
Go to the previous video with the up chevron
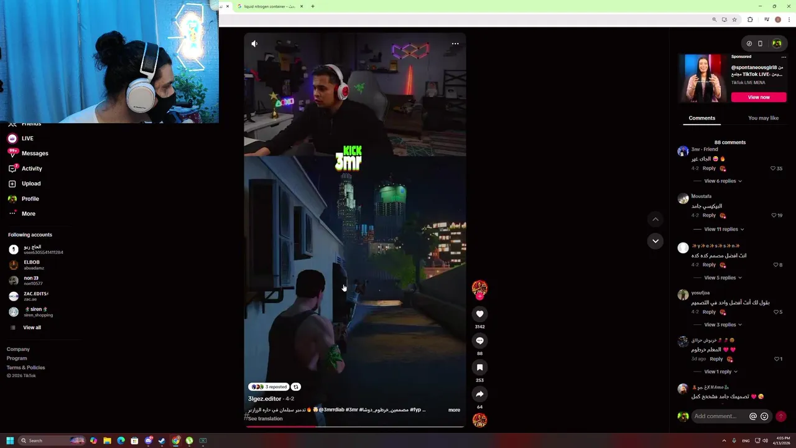[655, 219]
